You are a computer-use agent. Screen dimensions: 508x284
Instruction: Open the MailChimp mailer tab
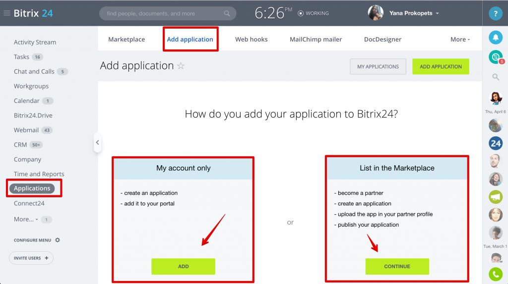point(316,40)
